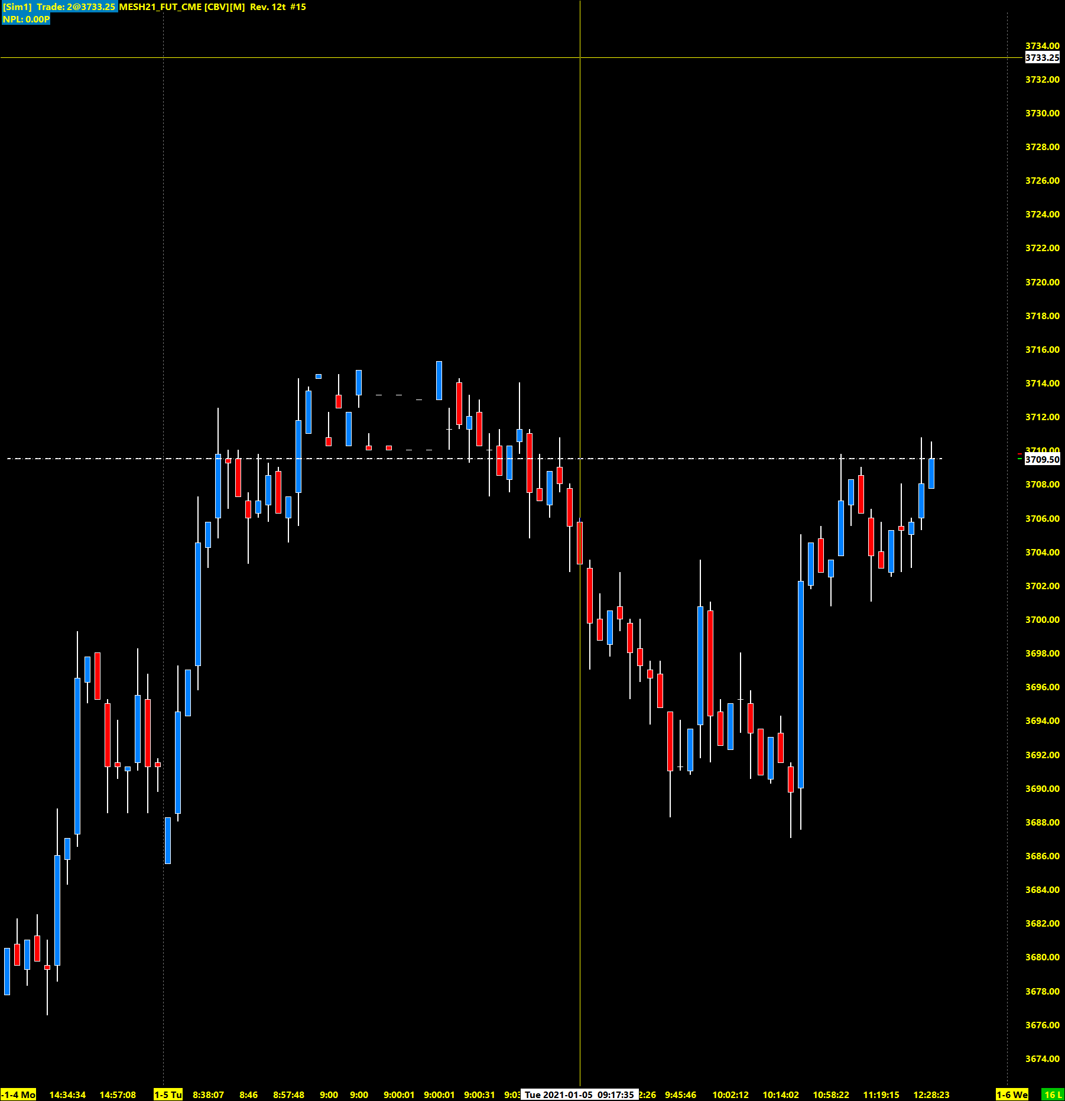Click the NPL: 0.00P profit label
This screenshot has width=1065, height=1101.
pyautogui.click(x=26, y=20)
